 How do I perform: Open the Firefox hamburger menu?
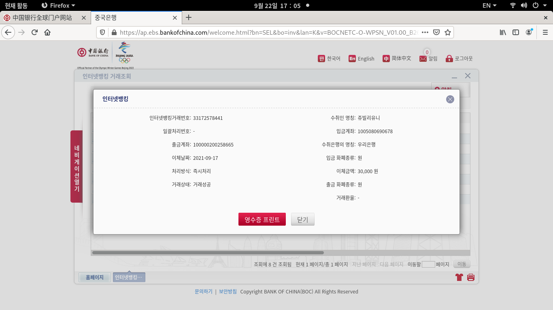[545, 32]
